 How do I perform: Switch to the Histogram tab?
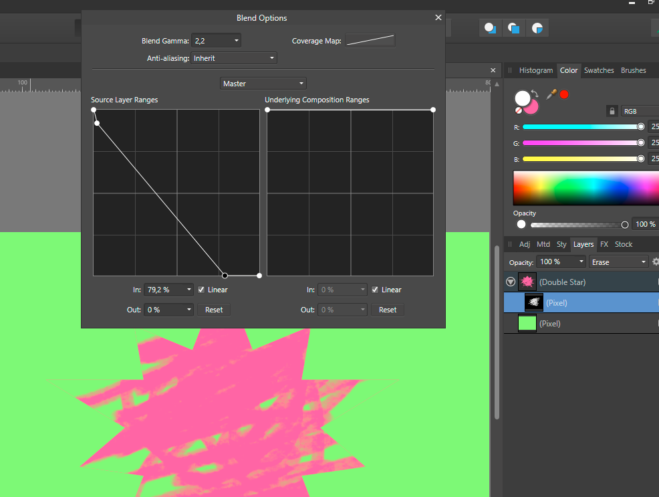[x=536, y=70]
